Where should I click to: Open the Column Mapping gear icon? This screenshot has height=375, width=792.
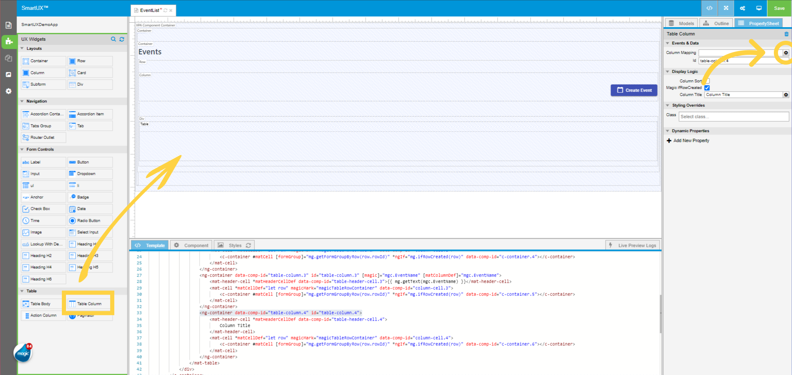point(785,53)
